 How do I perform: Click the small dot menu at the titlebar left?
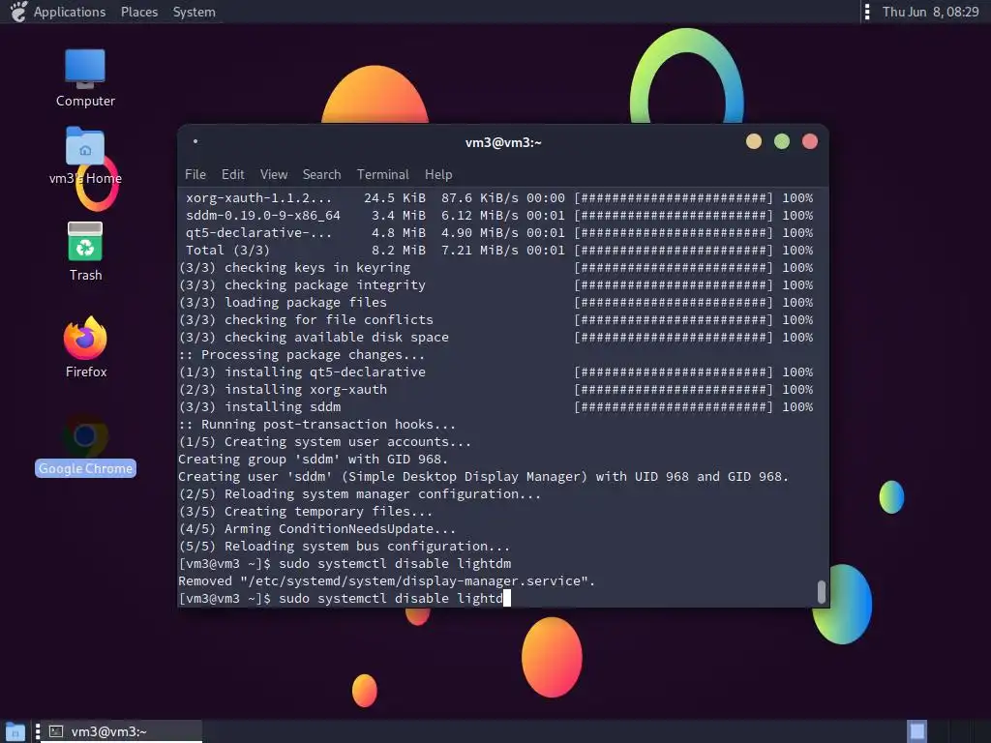pos(195,141)
